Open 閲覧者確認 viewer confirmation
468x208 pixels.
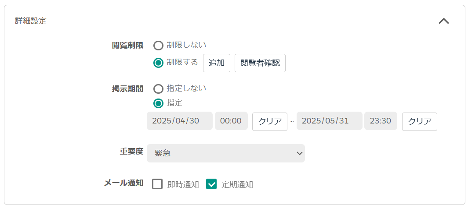(x=260, y=63)
